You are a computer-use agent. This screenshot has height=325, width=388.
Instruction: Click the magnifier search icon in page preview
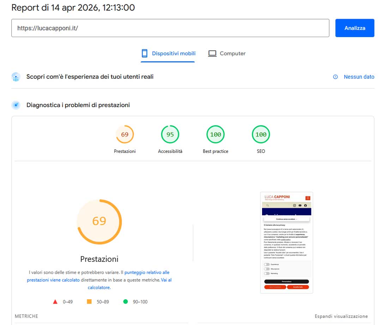268,205
